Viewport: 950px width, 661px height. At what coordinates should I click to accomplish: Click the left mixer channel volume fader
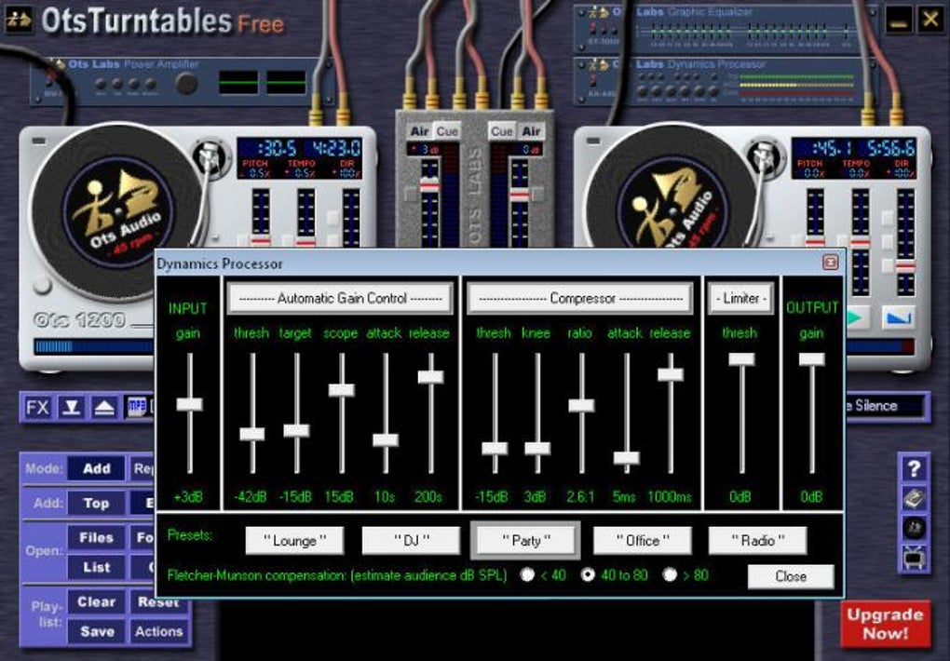pyautogui.click(x=429, y=185)
